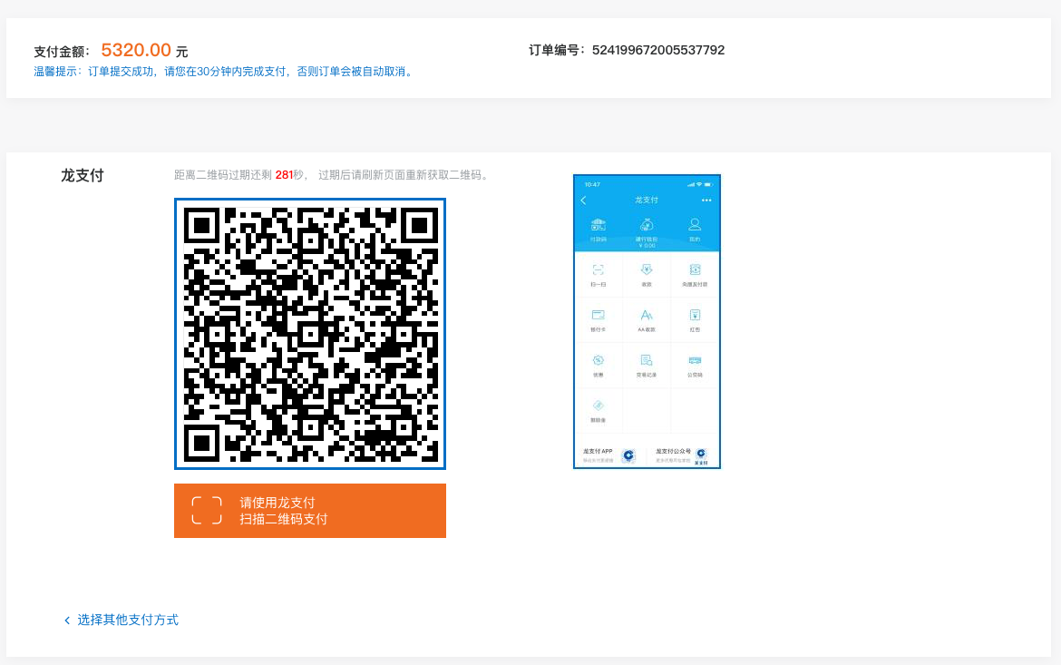Screen dimensions: 1061x665
Task: Click the 龙支付 phone app illustration
Action: tap(647, 322)
